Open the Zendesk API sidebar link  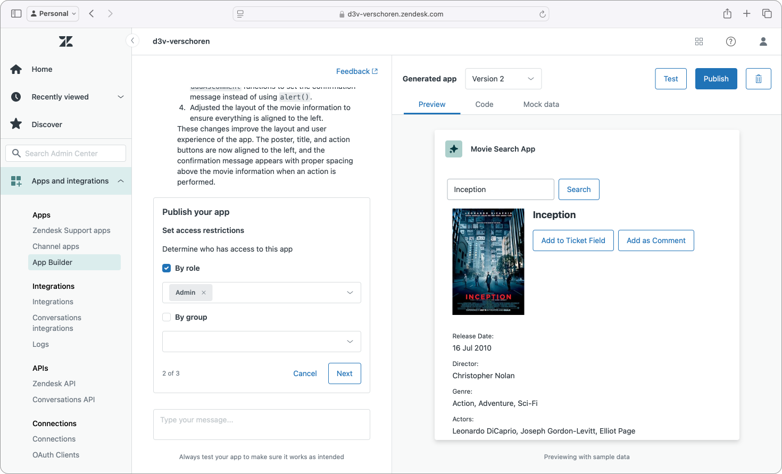[x=54, y=384]
